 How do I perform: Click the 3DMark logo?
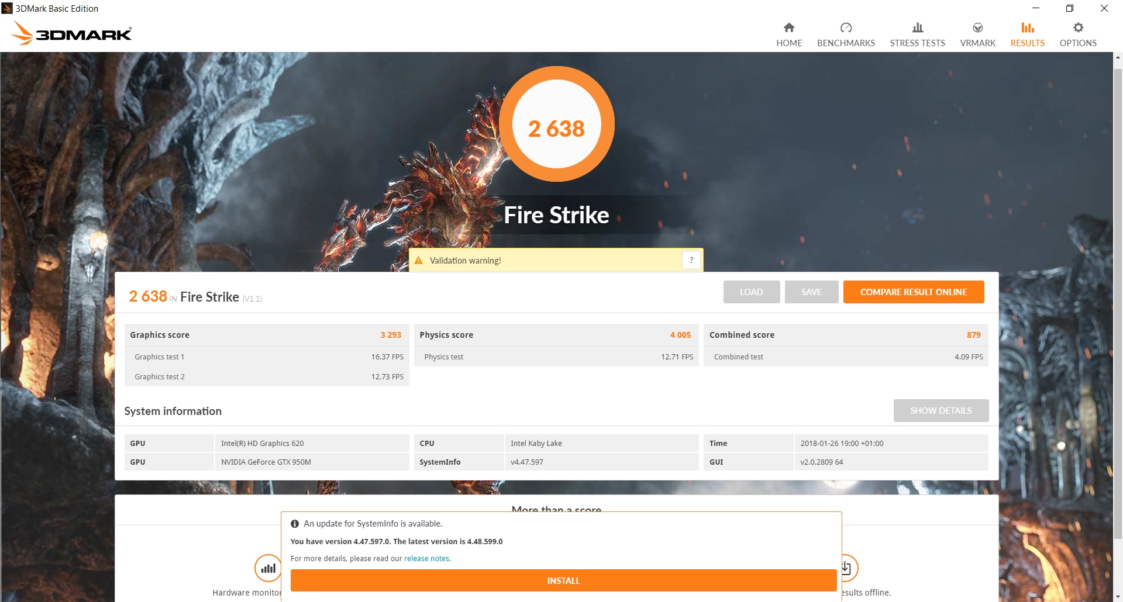(71, 33)
